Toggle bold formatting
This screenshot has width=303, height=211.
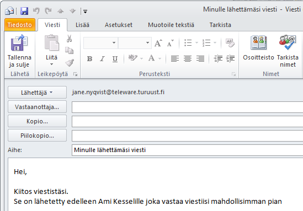click(89, 58)
